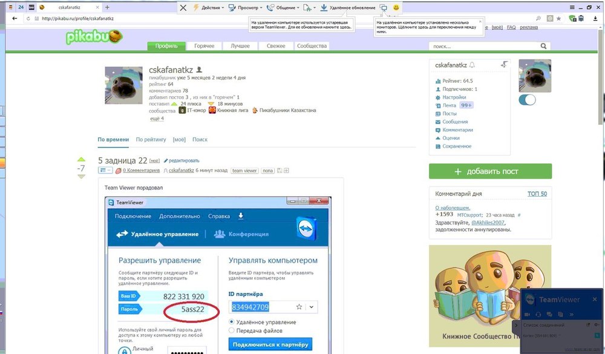Click the Удалённое обновление toolbar item

coord(348,8)
